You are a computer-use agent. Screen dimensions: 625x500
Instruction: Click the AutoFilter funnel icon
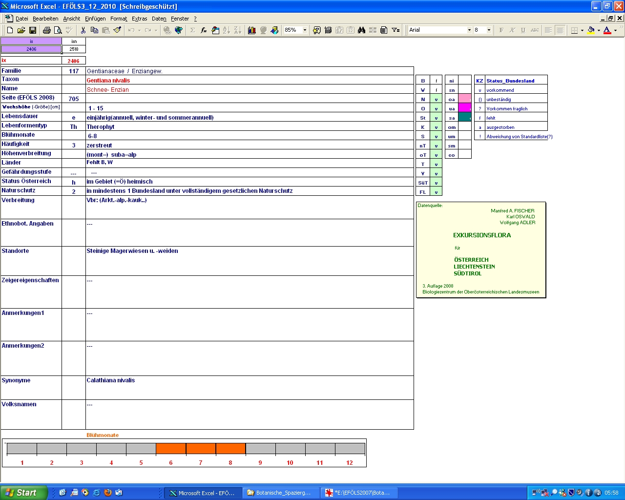[x=396, y=30]
